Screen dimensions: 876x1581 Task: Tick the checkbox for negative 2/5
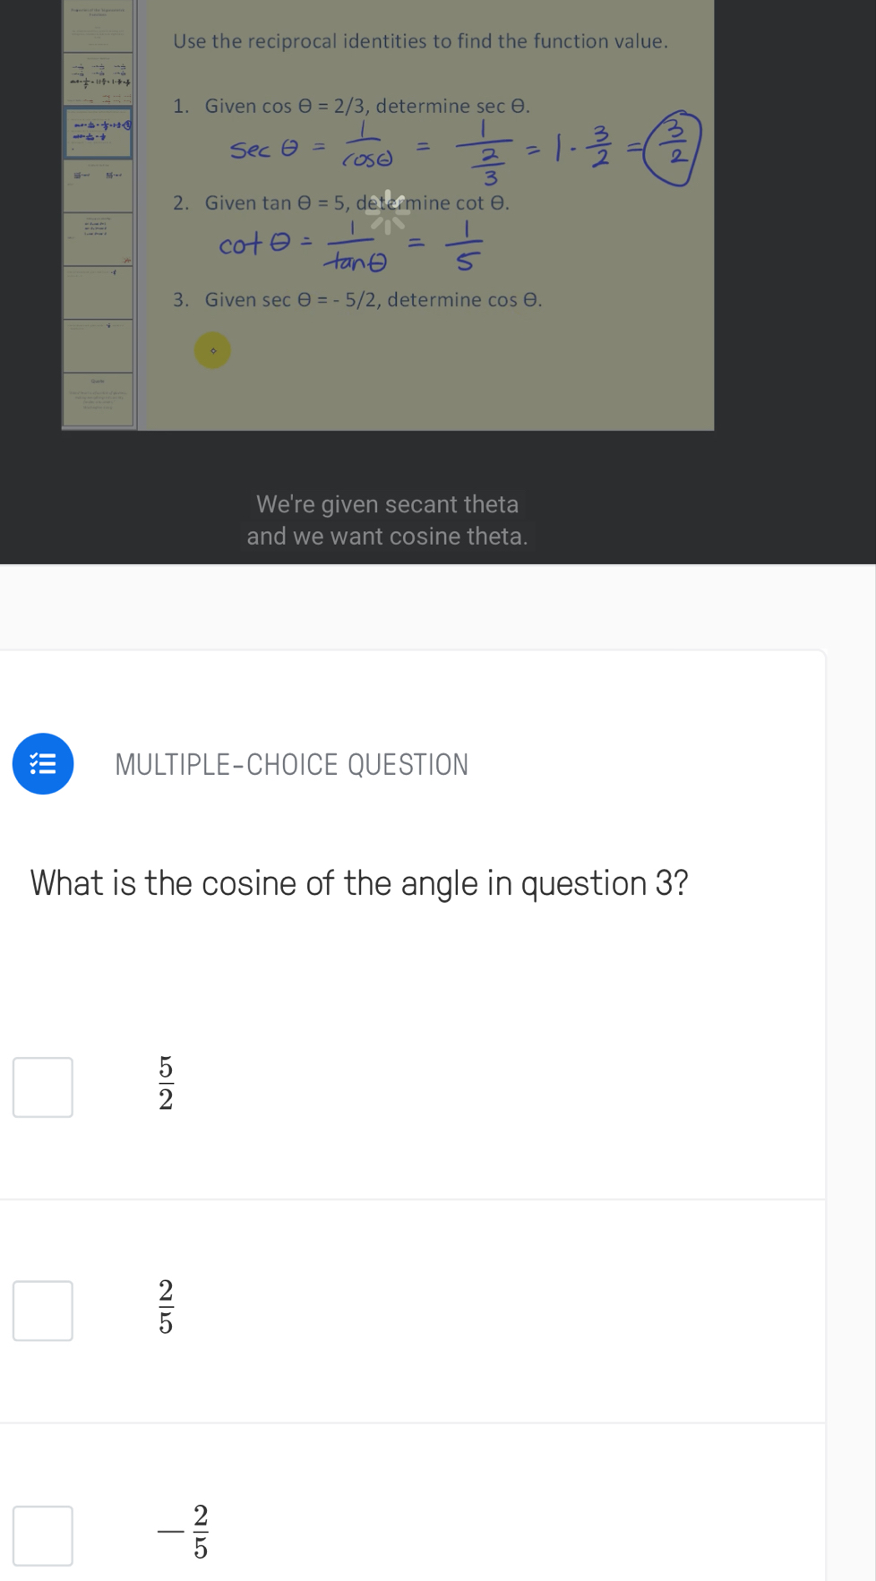tap(43, 1535)
